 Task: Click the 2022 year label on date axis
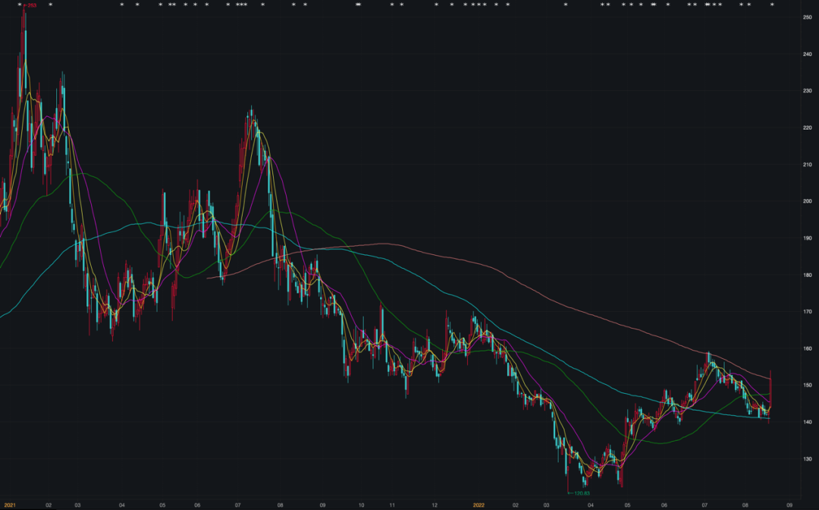479,504
